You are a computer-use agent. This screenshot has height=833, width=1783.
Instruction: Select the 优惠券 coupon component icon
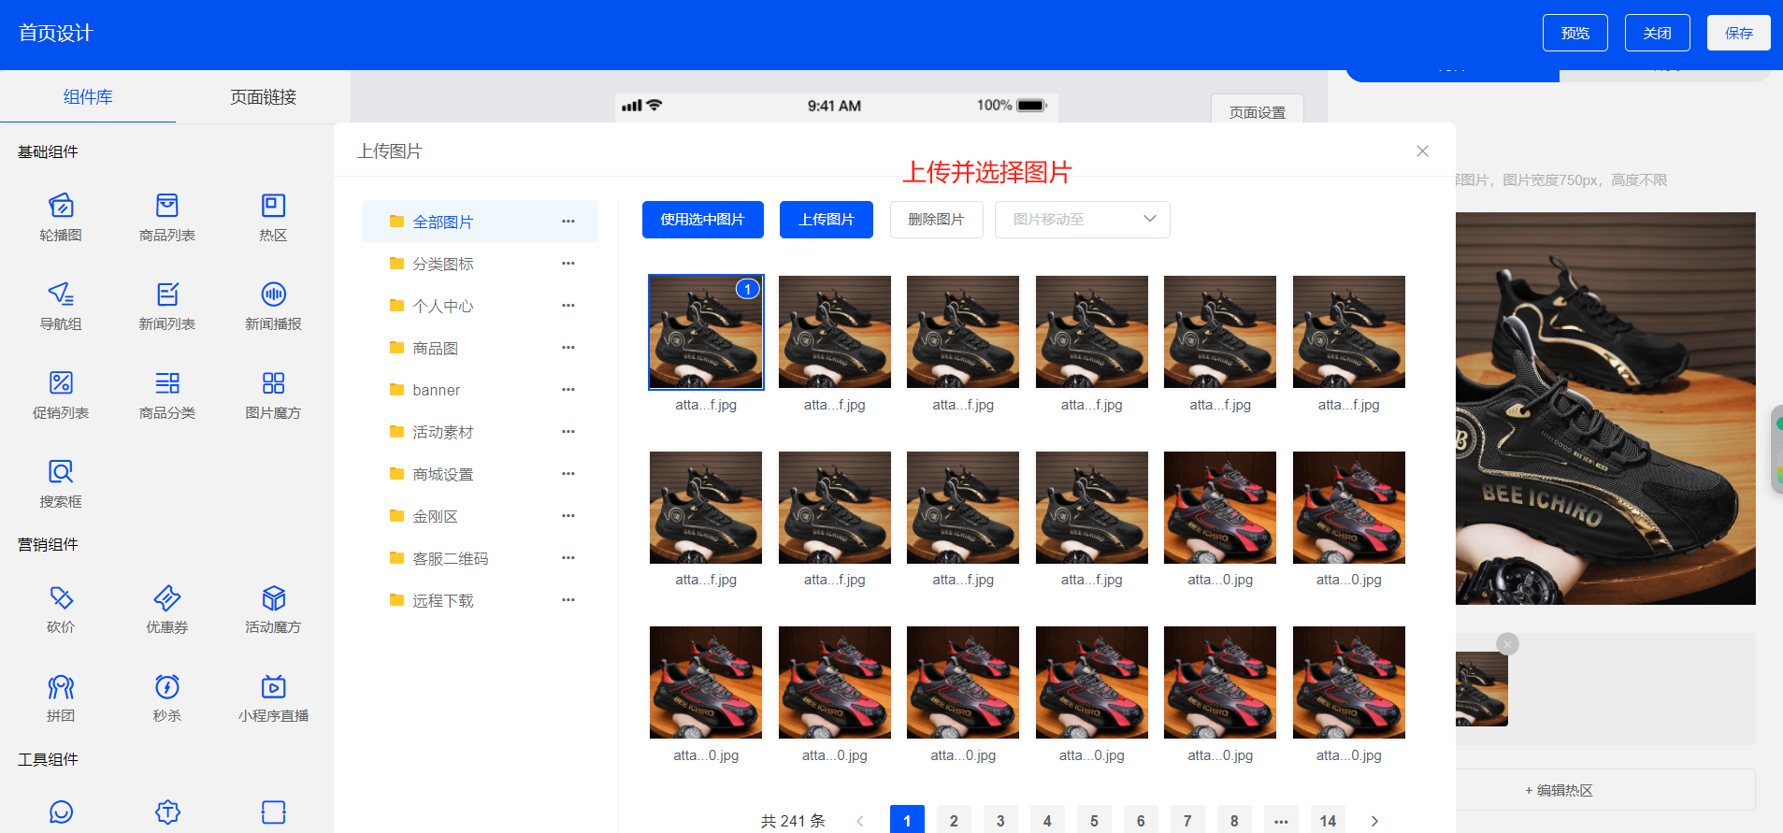click(167, 597)
